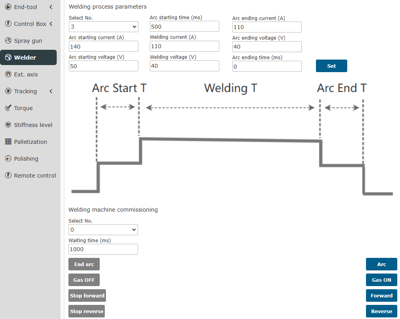The width and height of the screenshot is (400, 319).
Task: Click the End-tool sidebar icon
Action: pos(8,7)
